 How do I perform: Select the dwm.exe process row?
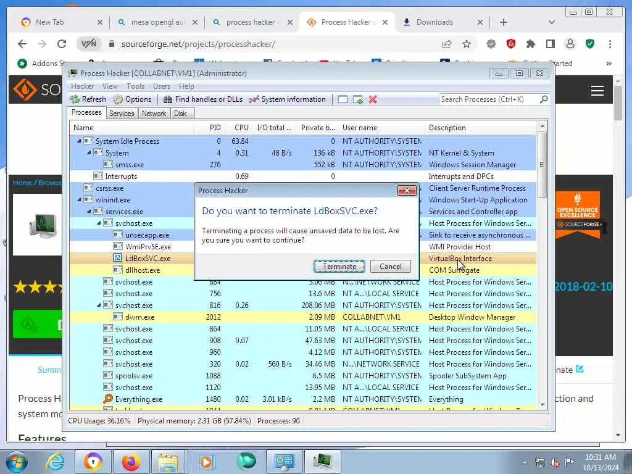click(303, 317)
